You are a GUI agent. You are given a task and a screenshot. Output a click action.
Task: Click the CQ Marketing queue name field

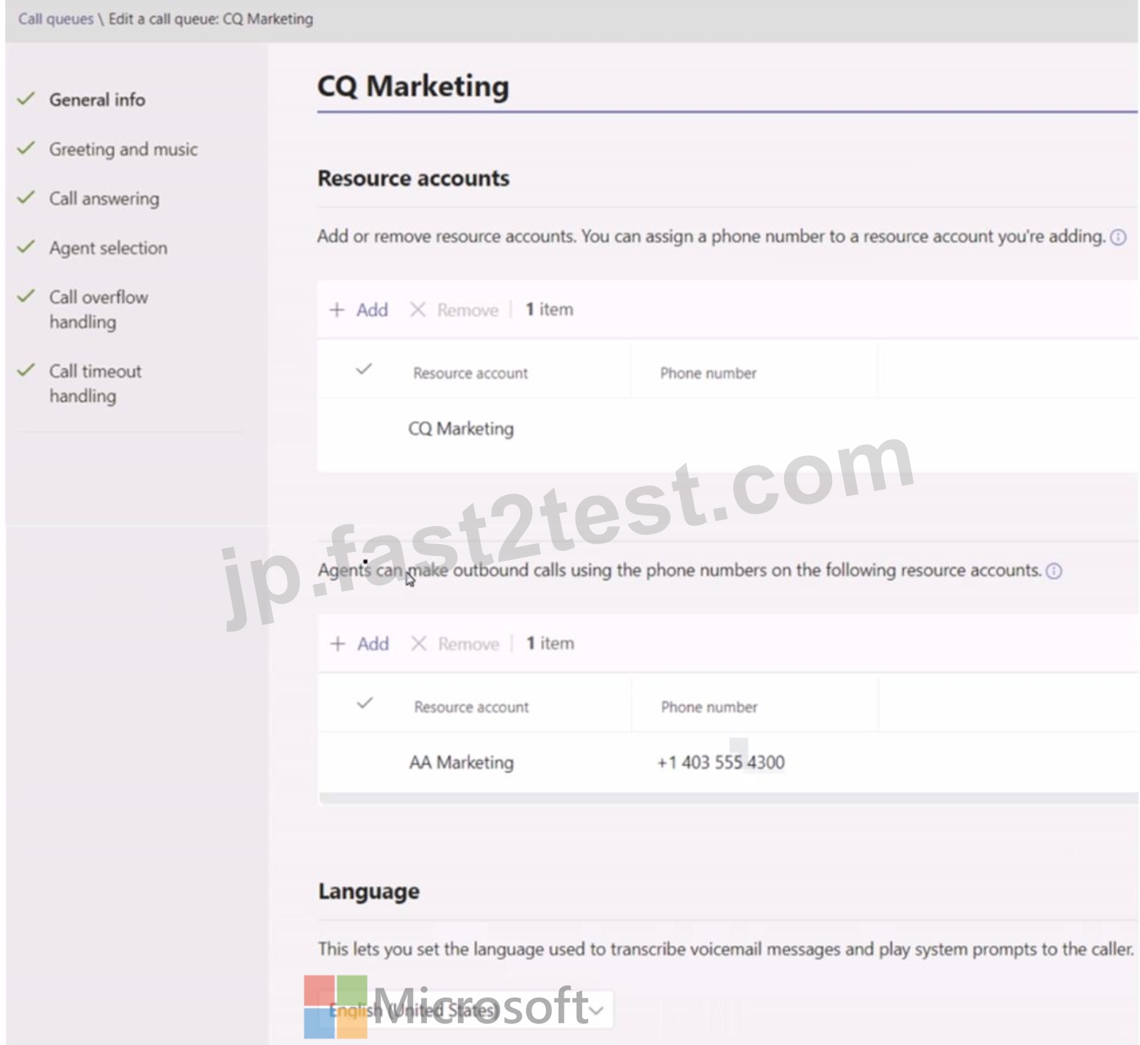727,87
